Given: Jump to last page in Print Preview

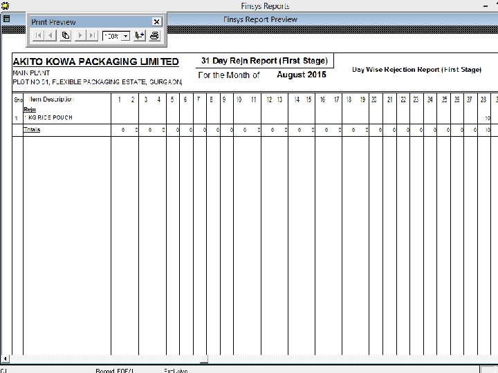Looking at the screenshot, I should tap(92, 35).
